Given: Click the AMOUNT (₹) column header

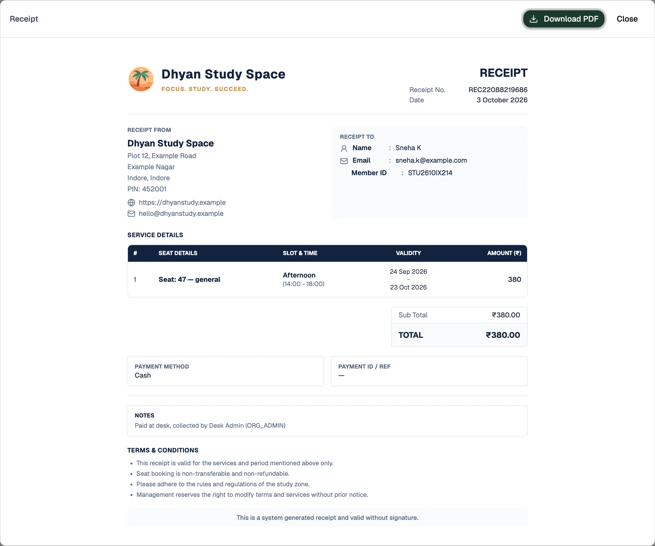Looking at the screenshot, I should point(504,253).
